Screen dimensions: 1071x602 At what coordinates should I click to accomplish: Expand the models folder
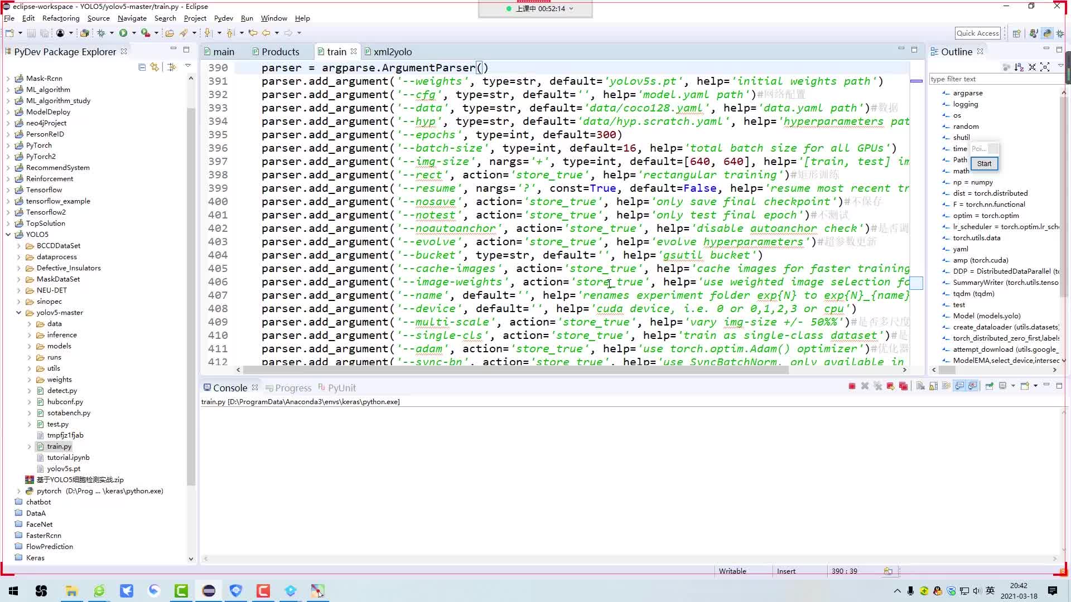(30, 346)
